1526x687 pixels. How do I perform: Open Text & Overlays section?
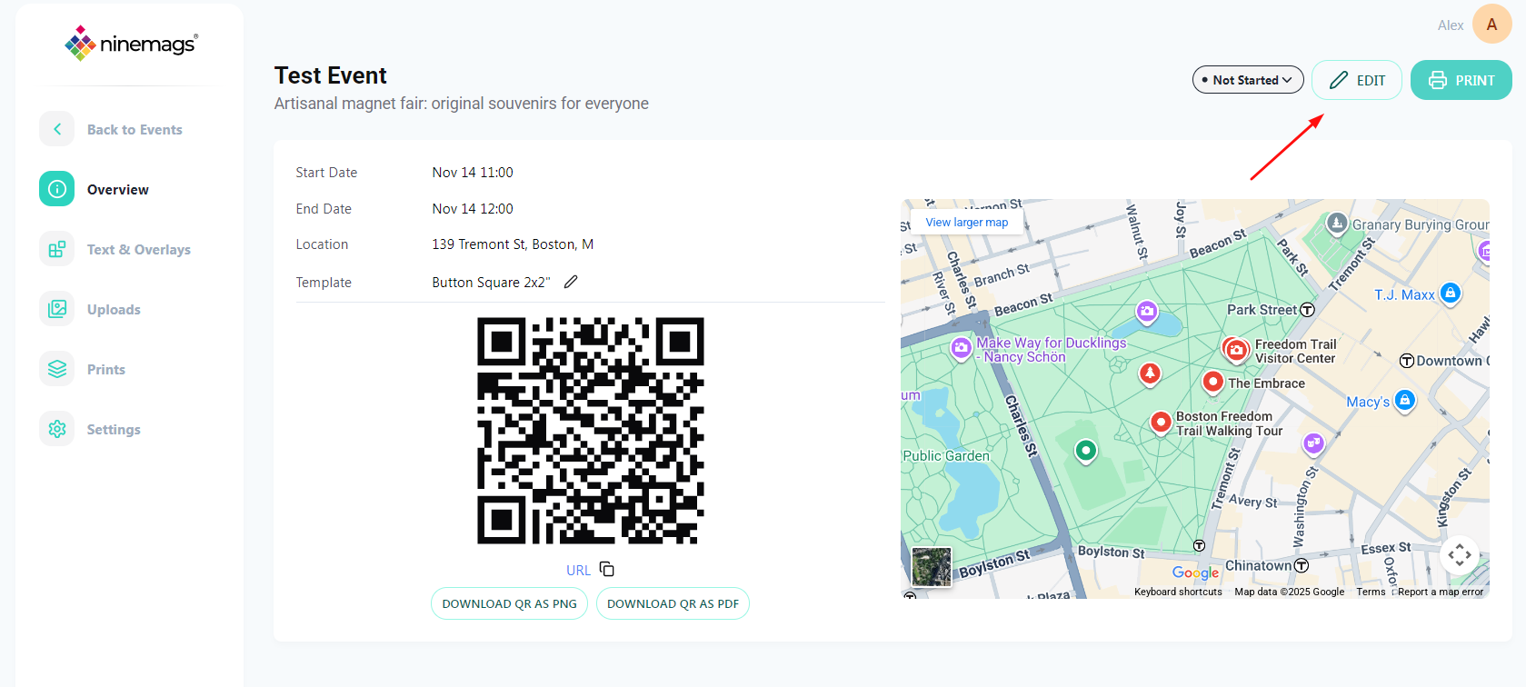138,249
